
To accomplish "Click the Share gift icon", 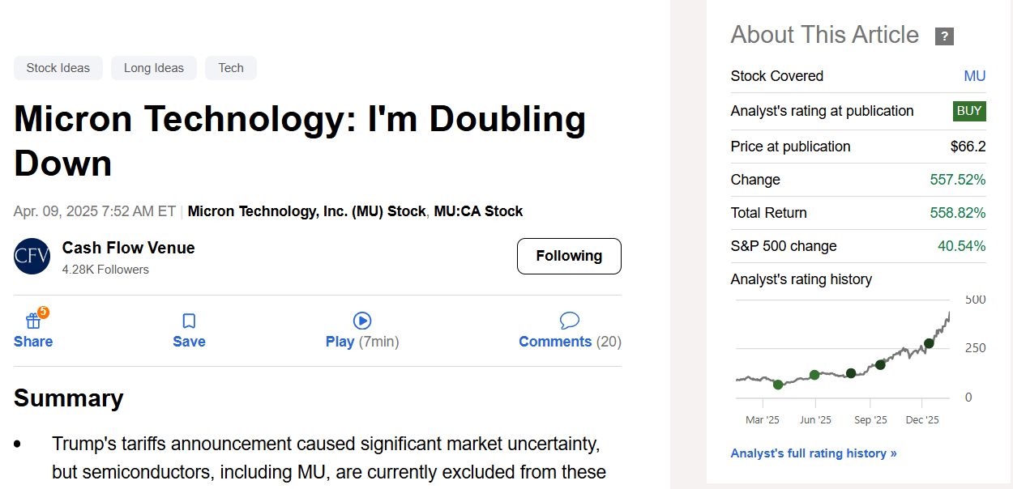I will click(x=33, y=321).
